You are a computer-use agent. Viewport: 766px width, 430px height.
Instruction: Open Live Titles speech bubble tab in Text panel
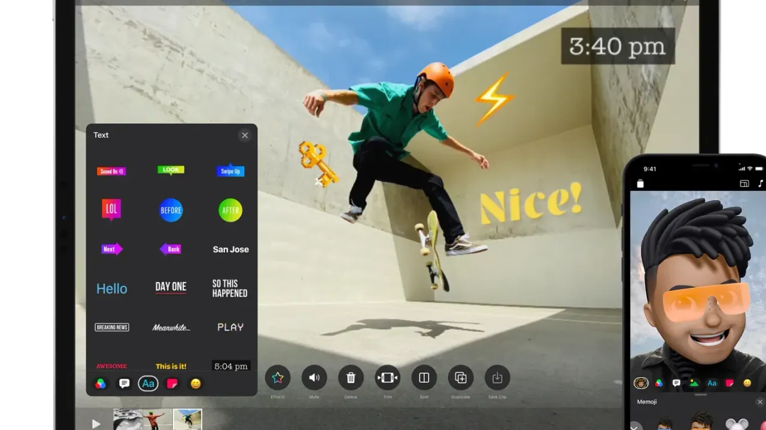[124, 384]
